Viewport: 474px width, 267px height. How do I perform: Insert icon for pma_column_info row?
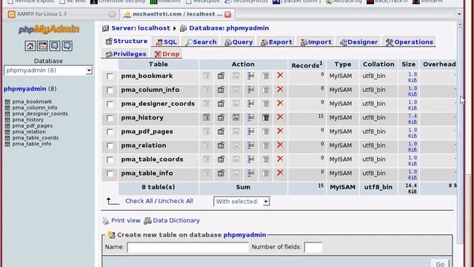pyautogui.click(x=250, y=90)
